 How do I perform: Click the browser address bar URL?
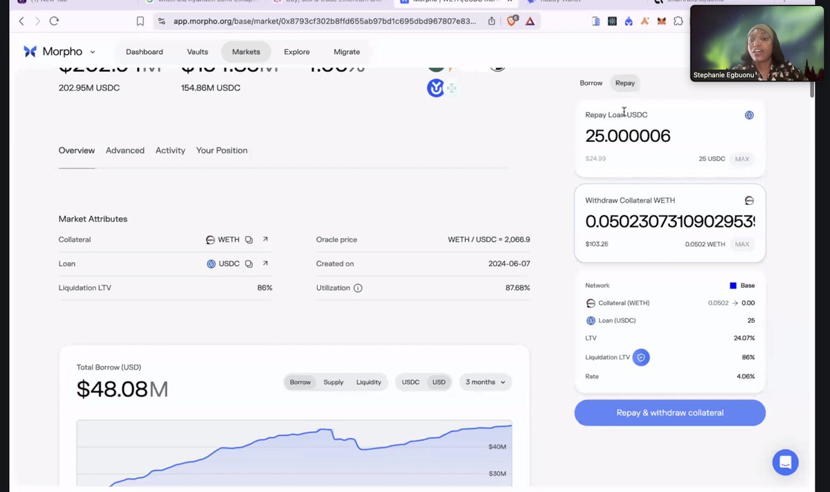(325, 21)
